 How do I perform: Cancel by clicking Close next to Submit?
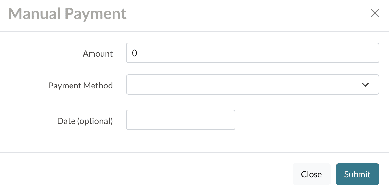pos(311,174)
